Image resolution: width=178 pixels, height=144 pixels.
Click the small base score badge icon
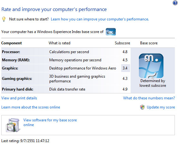point(111,32)
